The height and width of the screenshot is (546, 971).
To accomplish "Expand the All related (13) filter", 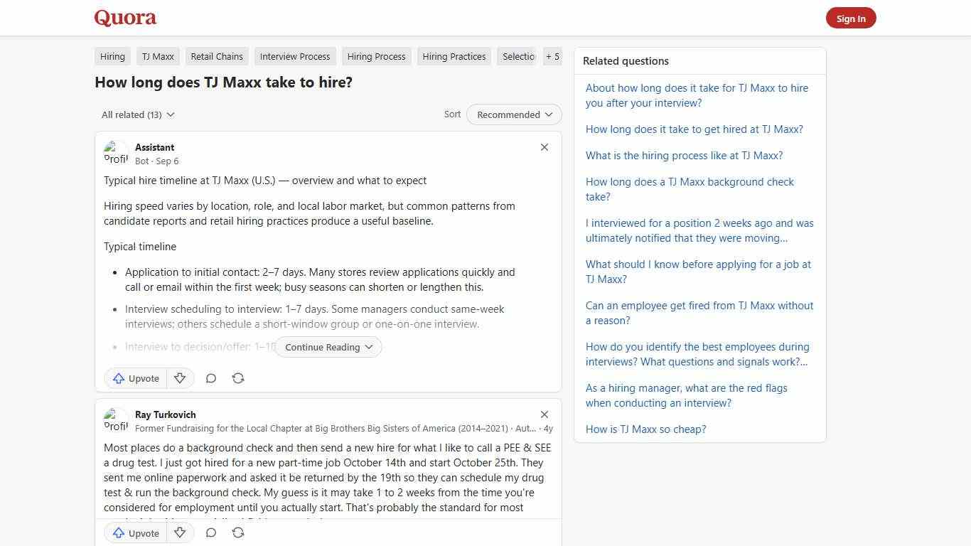I will click(x=137, y=114).
